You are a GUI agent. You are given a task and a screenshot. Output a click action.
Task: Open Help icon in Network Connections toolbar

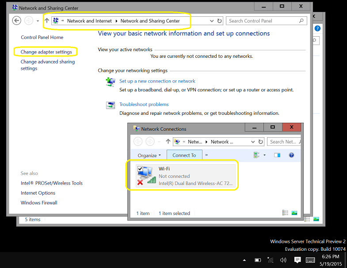tap(291, 155)
